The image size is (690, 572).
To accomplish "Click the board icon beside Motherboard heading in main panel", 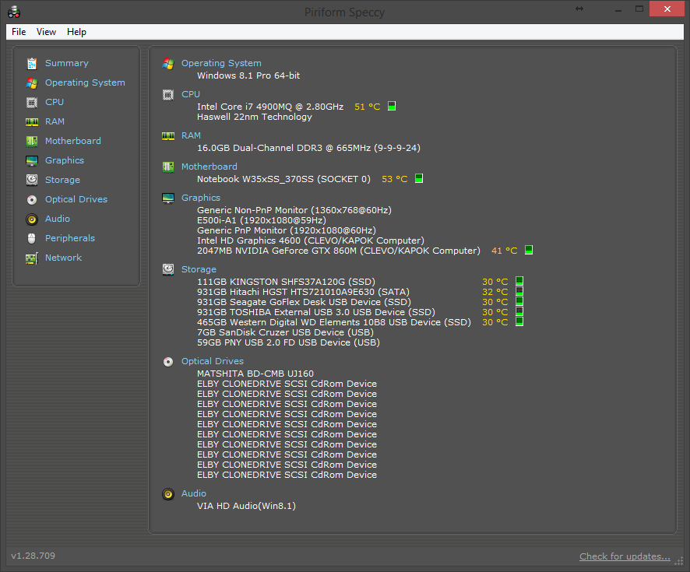I will point(168,167).
